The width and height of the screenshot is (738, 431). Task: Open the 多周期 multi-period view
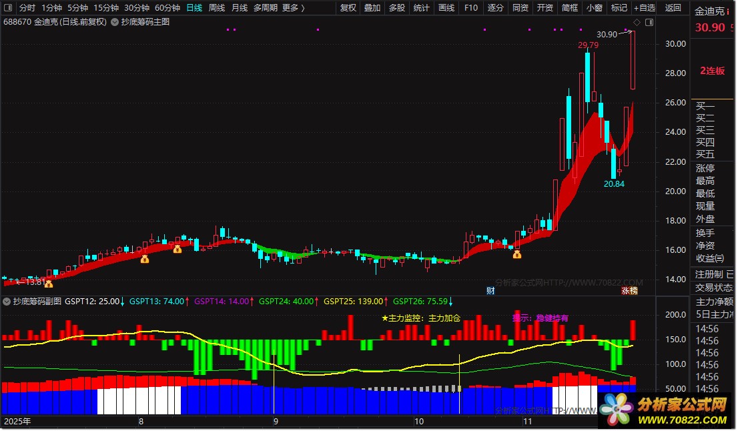coord(266,7)
